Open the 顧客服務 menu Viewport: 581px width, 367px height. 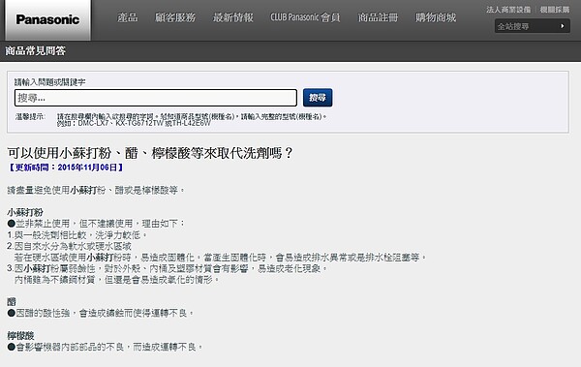click(x=175, y=17)
